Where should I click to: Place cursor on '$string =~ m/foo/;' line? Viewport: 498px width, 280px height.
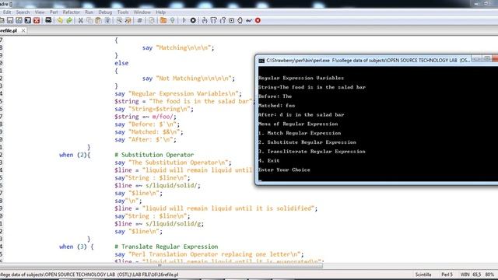click(146, 117)
